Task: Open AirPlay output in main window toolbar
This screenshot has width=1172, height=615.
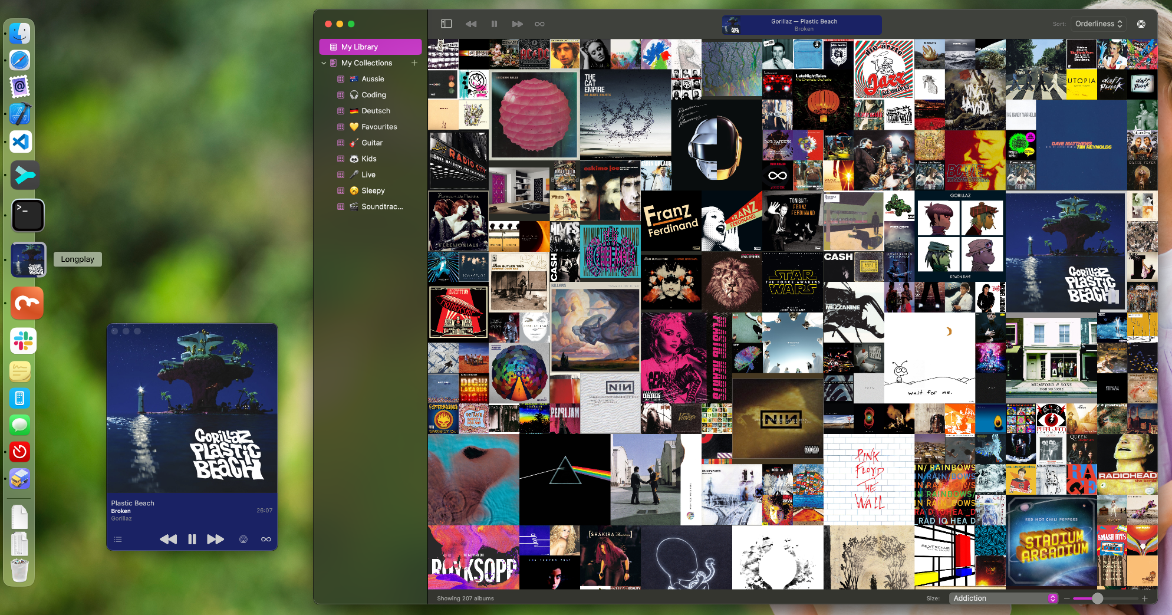Action: pyautogui.click(x=1141, y=24)
